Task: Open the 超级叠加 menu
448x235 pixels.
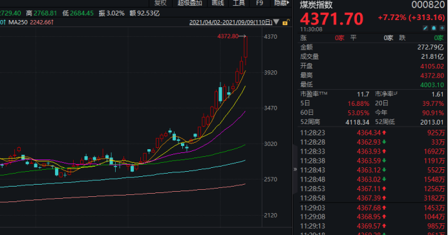Action: click(x=189, y=3)
